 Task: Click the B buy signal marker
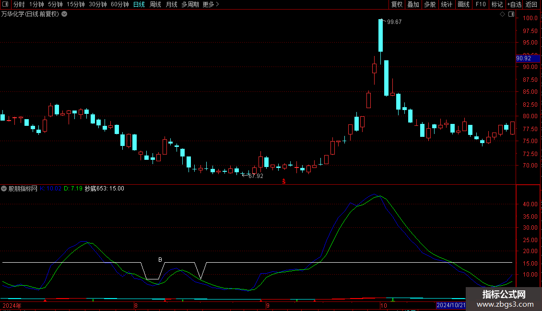tap(160, 260)
